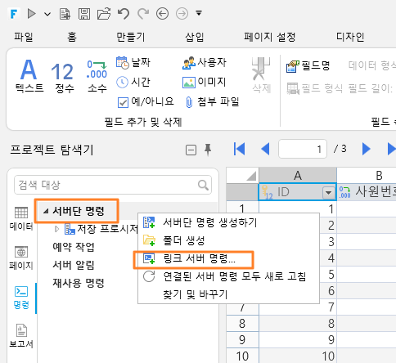Click the 필드명 field name button

308,66
